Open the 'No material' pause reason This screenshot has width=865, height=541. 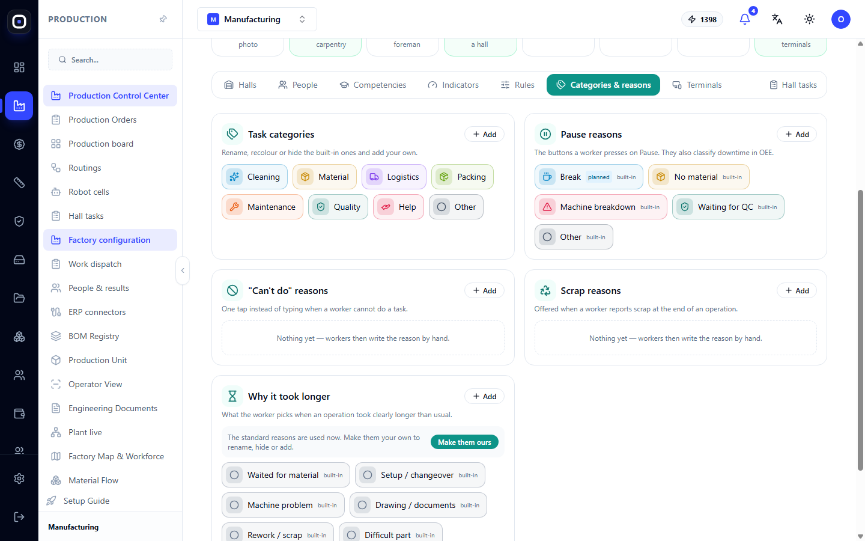699,177
